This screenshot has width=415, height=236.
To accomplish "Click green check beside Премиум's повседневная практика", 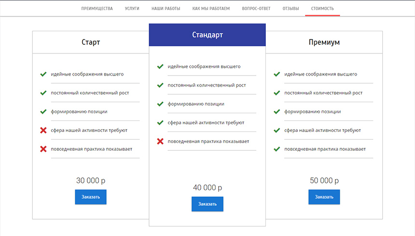I will click(x=277, y=149).
